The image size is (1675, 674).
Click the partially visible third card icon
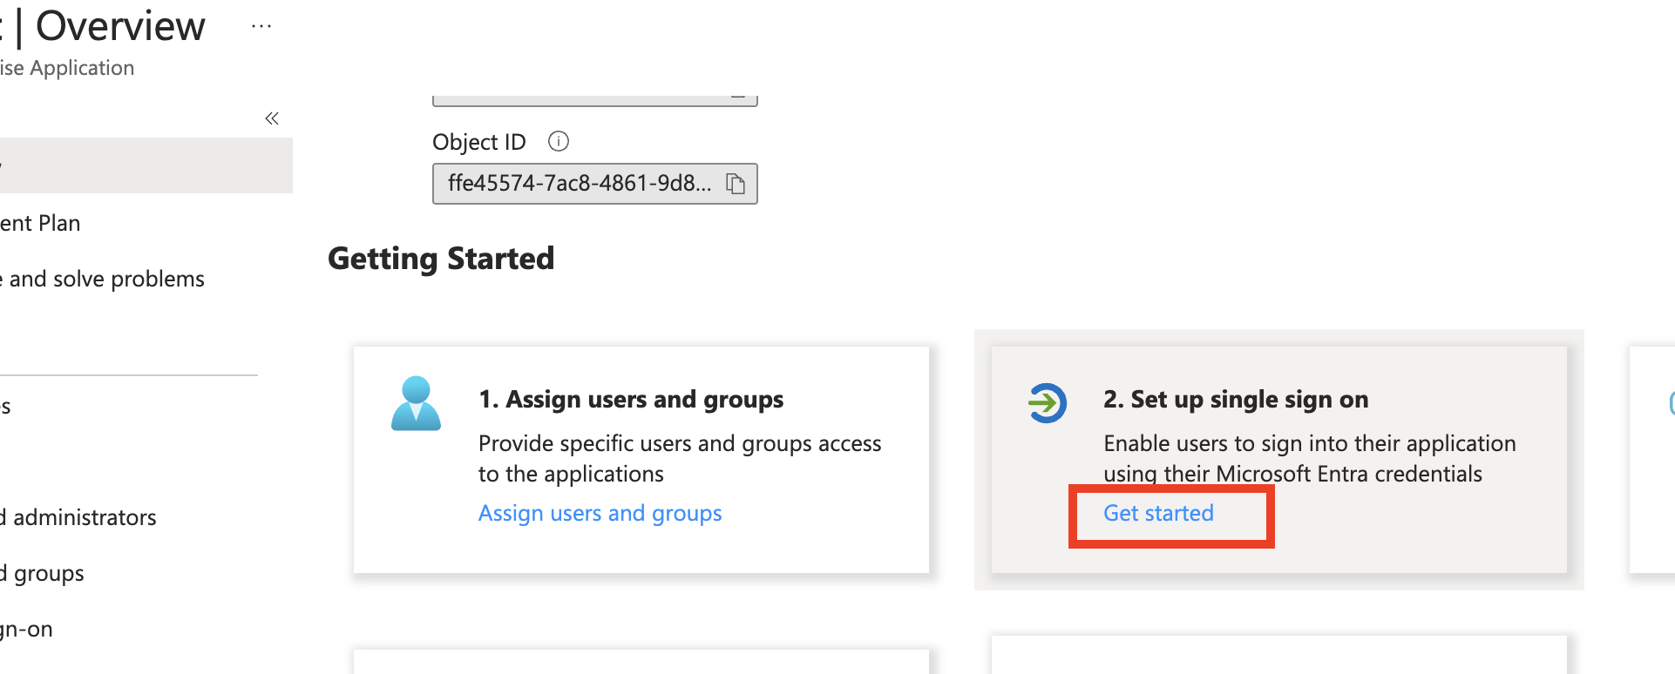tap(1669, 403)
